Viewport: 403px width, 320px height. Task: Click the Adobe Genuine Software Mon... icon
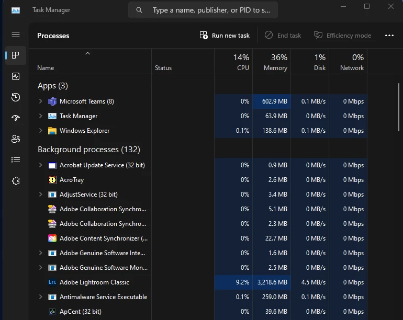click(52, 268)
